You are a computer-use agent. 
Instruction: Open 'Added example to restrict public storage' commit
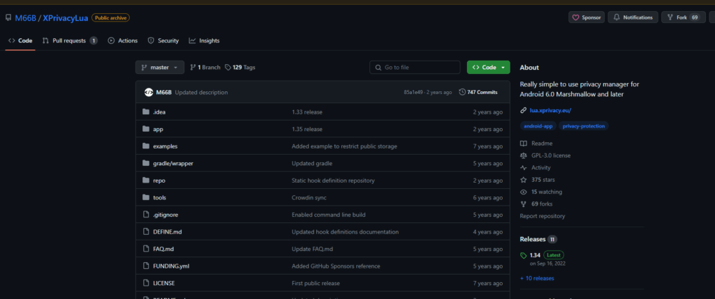tap(344, 146)
